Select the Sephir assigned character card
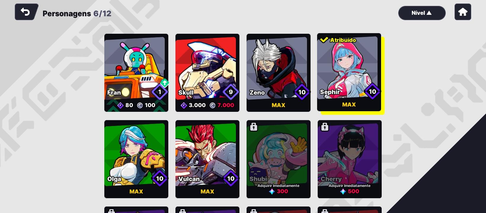486x213 pixels. click(x=349, y=72)
